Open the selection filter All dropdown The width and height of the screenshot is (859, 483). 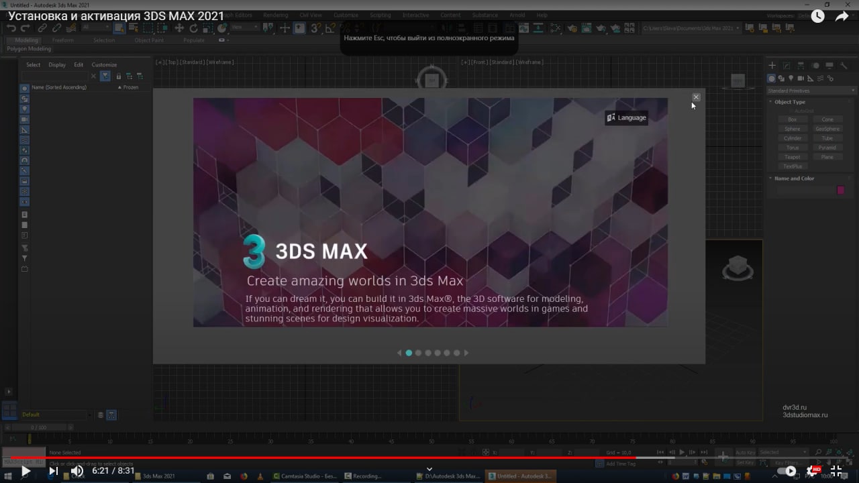[95, 28]
